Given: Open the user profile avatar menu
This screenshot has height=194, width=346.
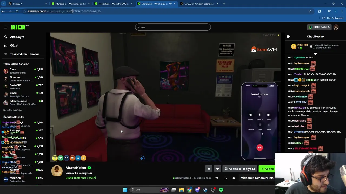Looking at the screenshot, I should [x=336, y=27].
